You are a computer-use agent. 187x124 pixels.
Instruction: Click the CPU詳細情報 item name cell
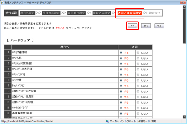pos(65,52)
